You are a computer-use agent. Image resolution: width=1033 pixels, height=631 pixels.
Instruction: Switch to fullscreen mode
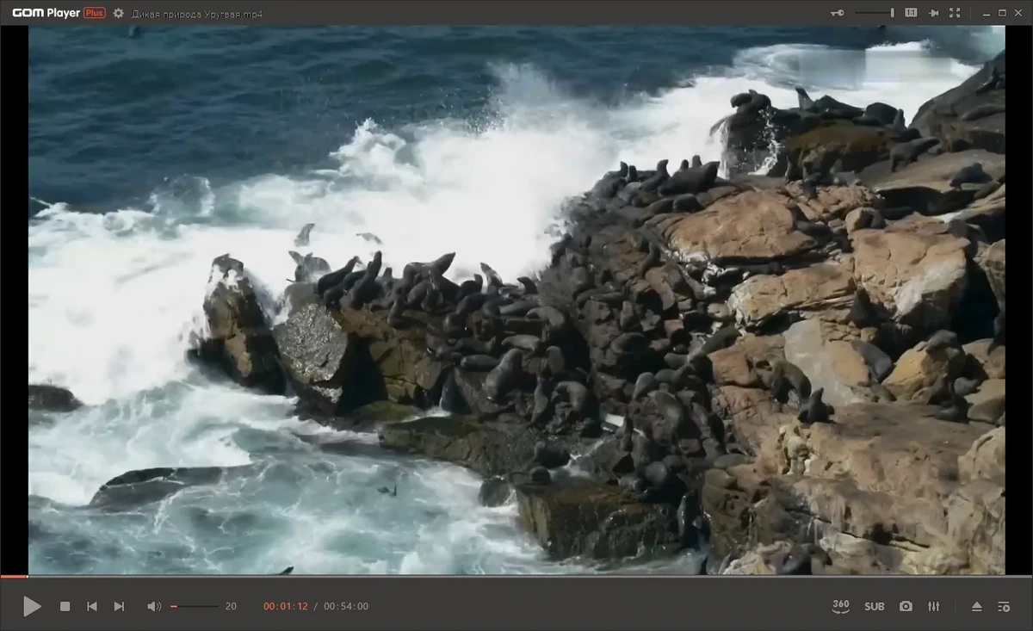955,13
